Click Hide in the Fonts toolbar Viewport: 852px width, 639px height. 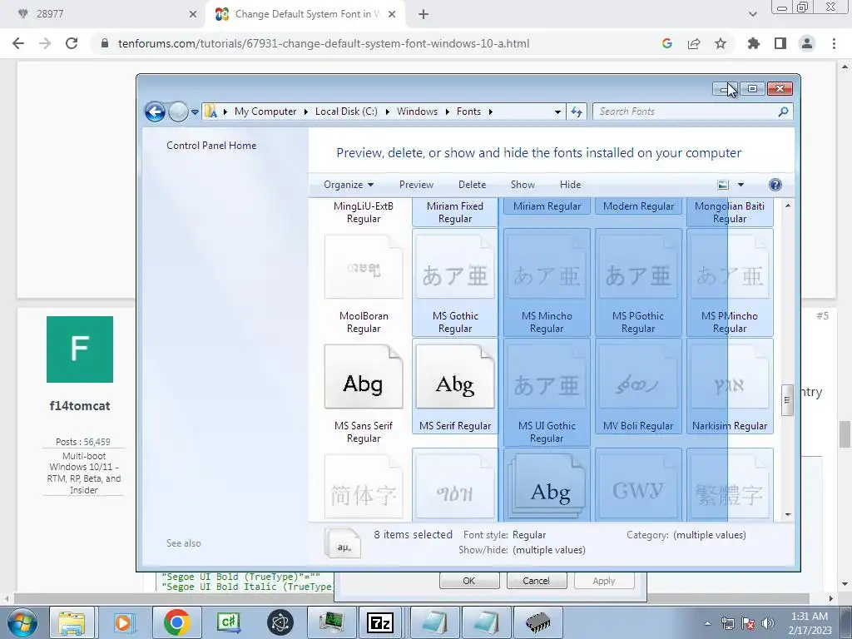pos(571,185)
